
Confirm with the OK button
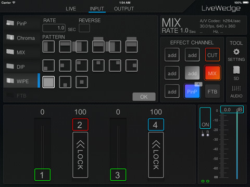click(x=144, y=97)
